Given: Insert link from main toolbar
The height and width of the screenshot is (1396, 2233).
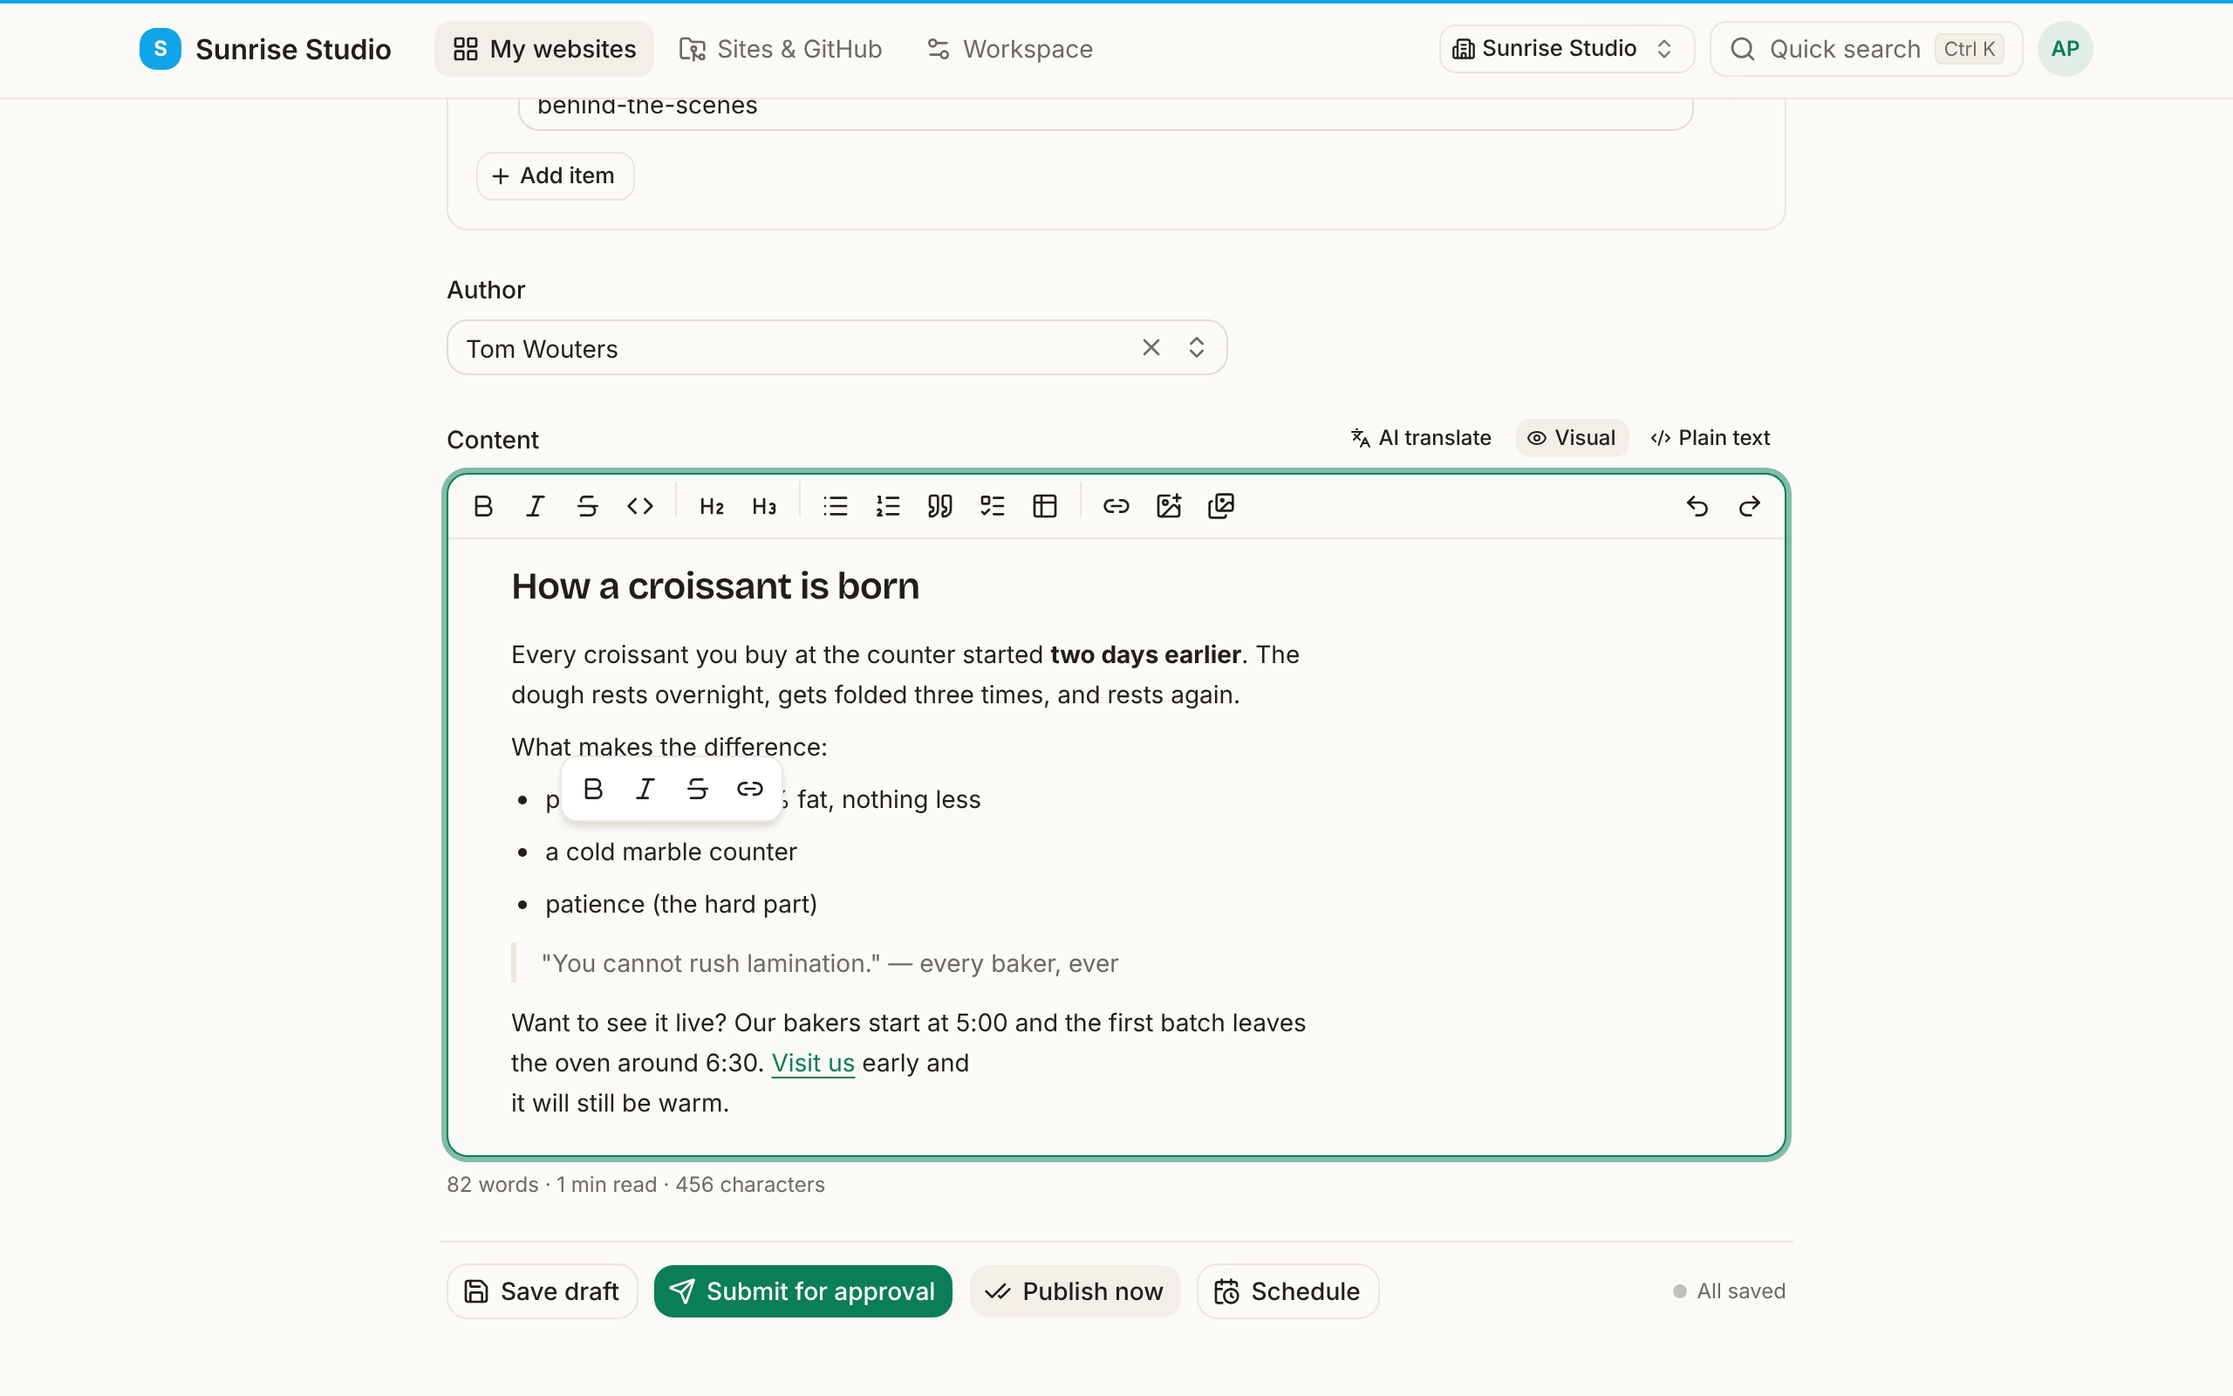Looking at the screenshot, I should pos(1116,506).
